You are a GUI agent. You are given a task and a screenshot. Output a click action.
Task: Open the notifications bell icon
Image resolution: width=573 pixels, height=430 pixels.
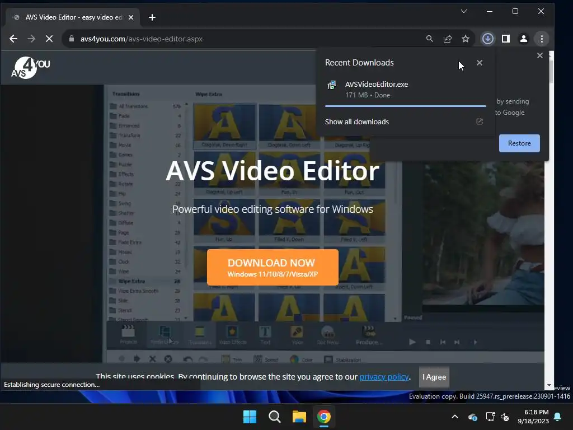click(x=558, y=417)
